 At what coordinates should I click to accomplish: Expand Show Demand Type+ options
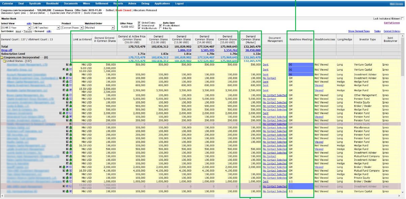[x=359, y=31]
